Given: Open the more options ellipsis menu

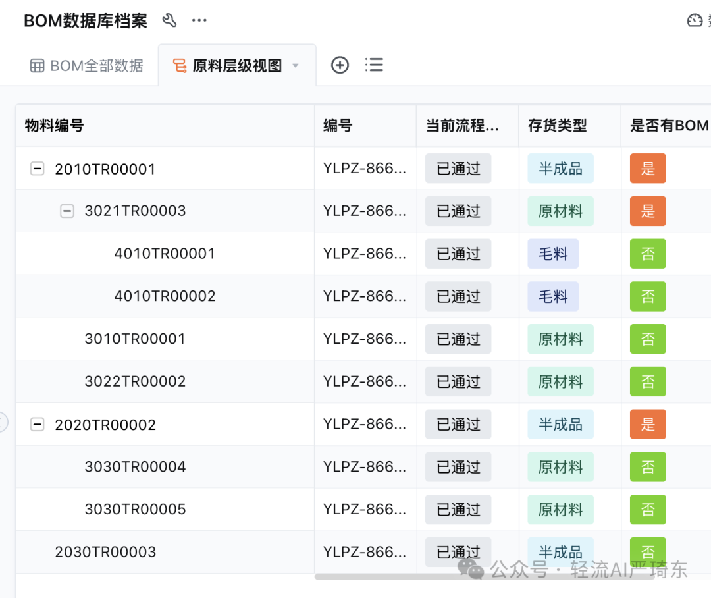Looking at the screenshot, I should [199, 20].
